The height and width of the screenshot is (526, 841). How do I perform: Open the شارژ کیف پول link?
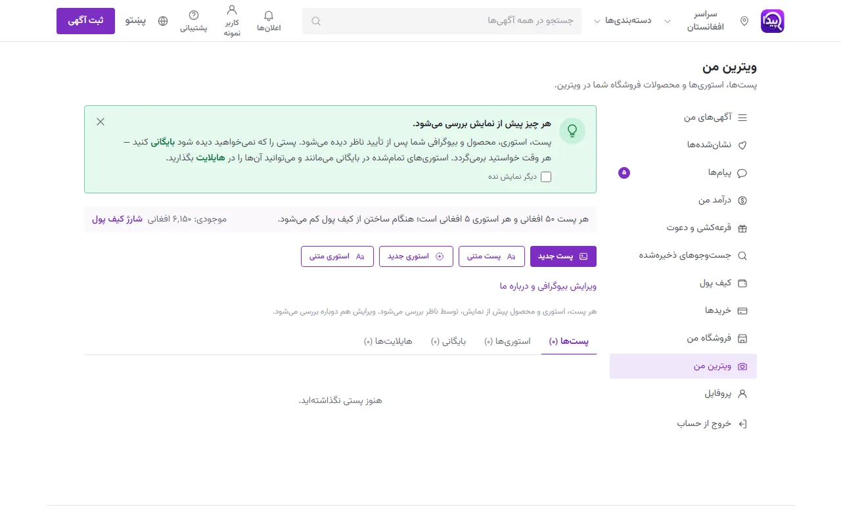click(117, 219)
